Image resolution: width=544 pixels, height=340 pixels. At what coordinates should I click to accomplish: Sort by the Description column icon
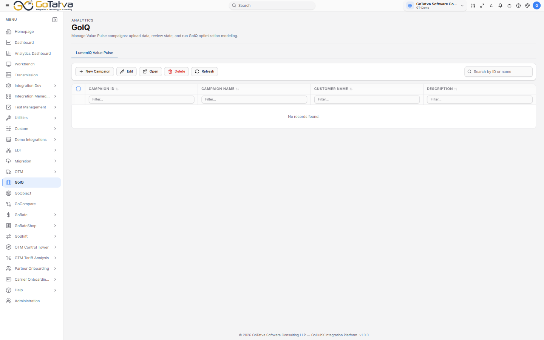point(456,89)
